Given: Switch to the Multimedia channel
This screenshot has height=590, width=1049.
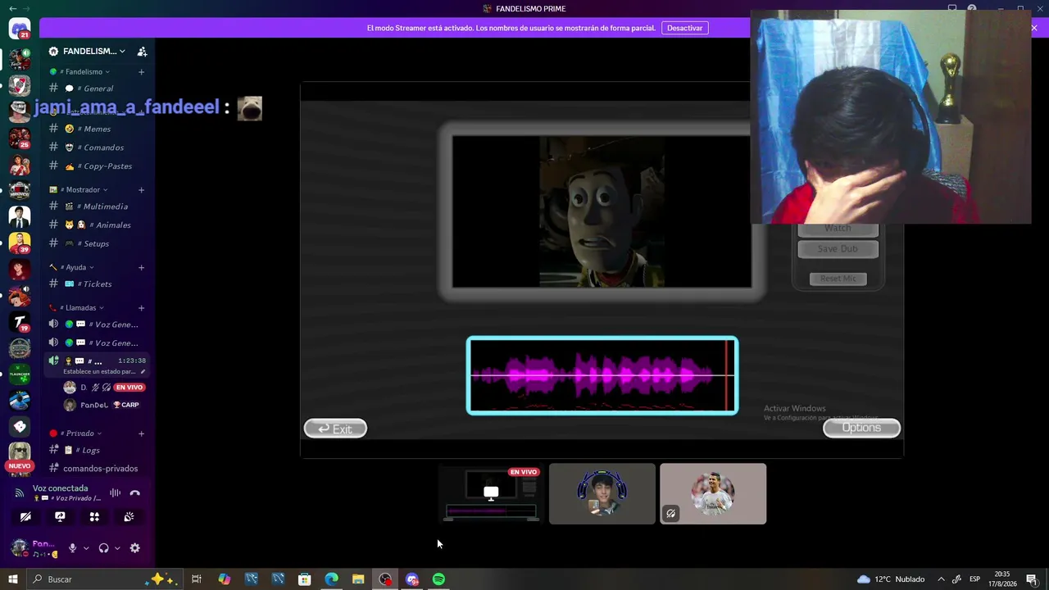Looking at the screenshot, I should (x=97, y=206).
